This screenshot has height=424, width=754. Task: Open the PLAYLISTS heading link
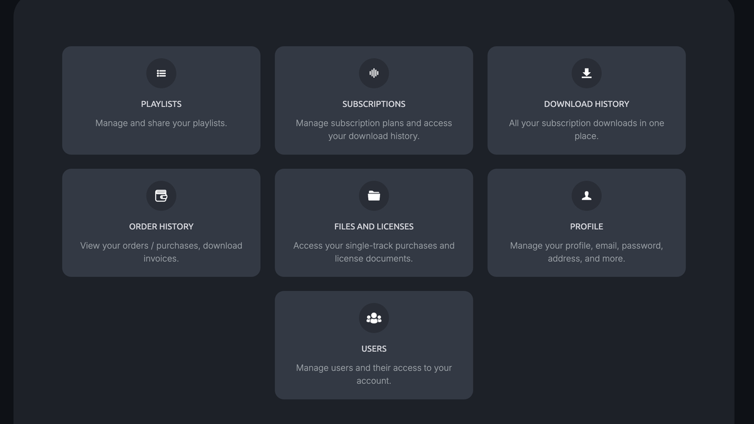coord(161,104)
